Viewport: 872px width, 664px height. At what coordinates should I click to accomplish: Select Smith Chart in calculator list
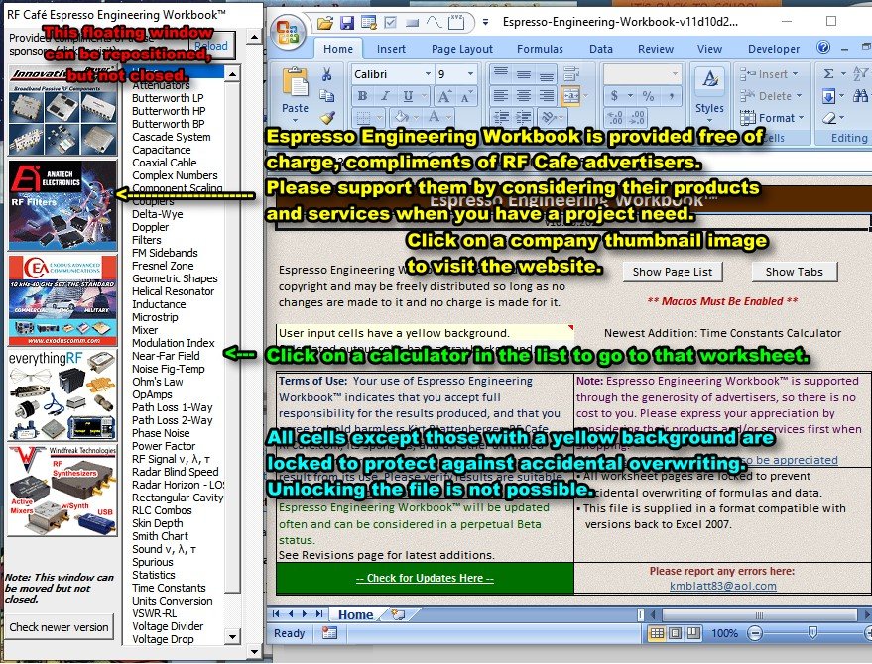(x=161, y=536)
